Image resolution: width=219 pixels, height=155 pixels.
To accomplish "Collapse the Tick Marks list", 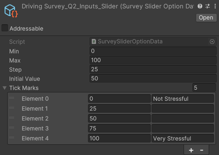I will (5, 88).
